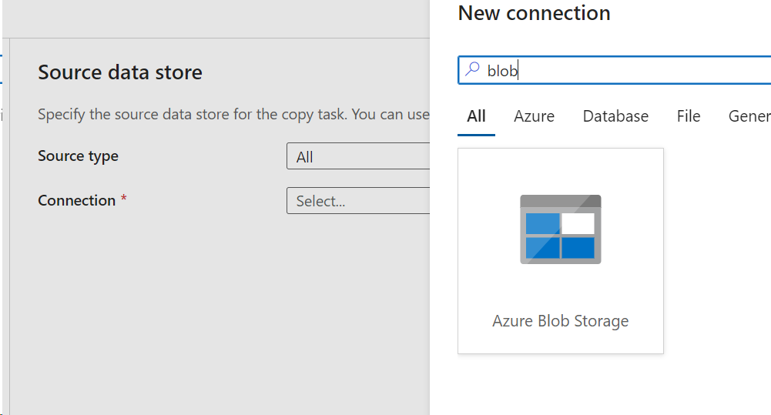The height and width of the screenshot is (415, 771).
Task: Click the white cell in the Blob Storage icon
Action: click(x=578, y=223)
